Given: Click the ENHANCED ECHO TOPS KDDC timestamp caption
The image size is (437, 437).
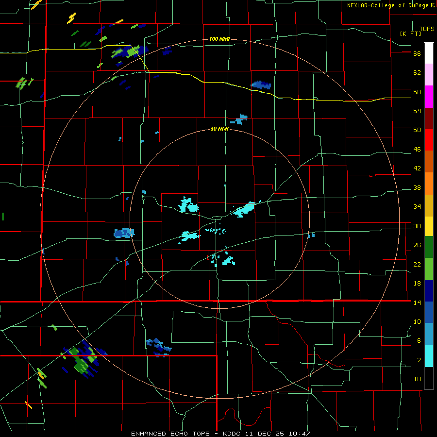Looking at the screenshot, I should [x=220, y=434].
